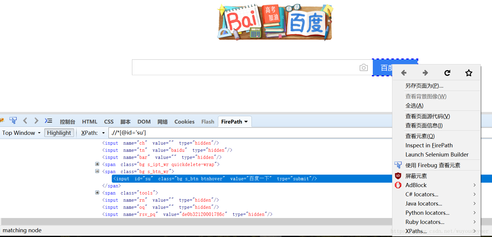Viewport: 492px width, 237px height.
Task: Select the input name="tn" baidu line
Action: tap(167, 150)
